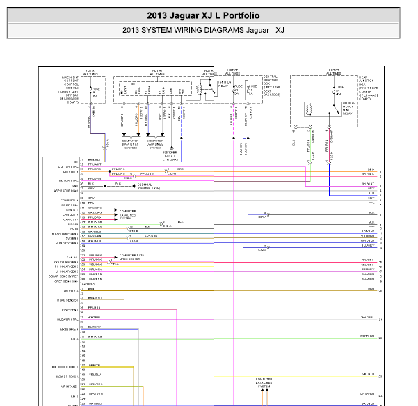Click the 'BLOWER FDBCK' pin label
The image size is (418, 406).
[x=67, y=377]
